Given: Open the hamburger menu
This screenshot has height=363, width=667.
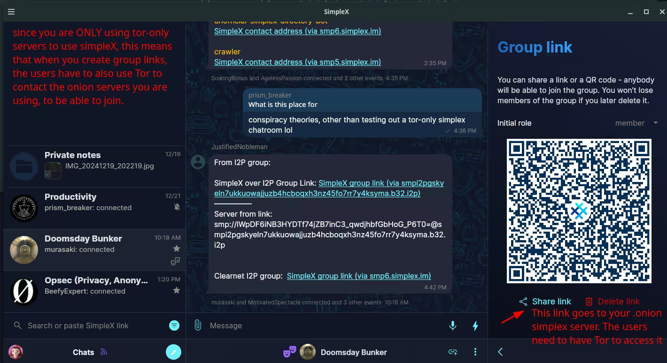Looking at the screenshot, I should [x=11, y=12].
